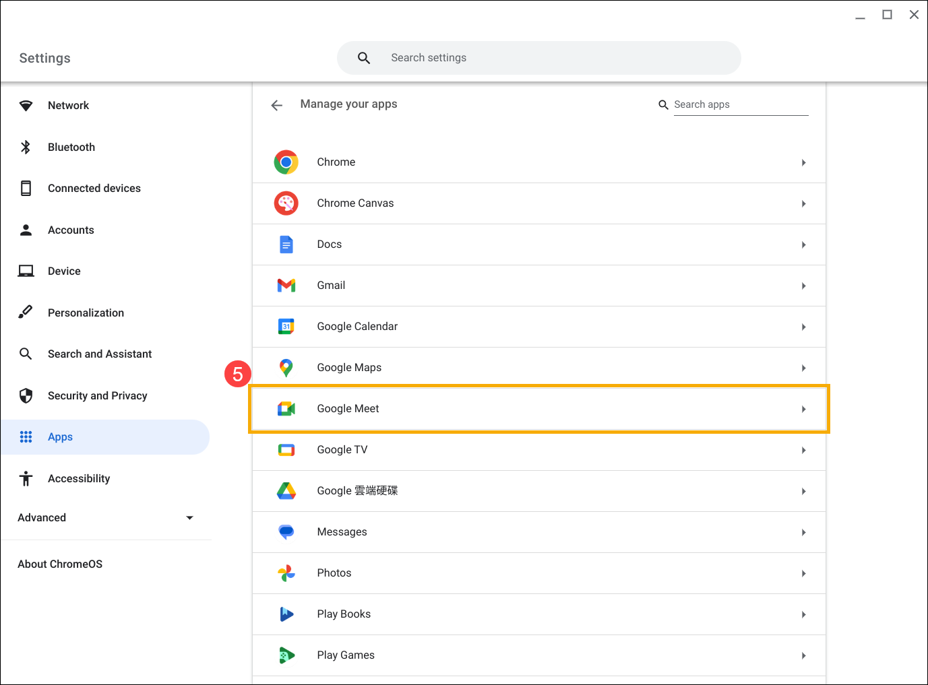Click the Apps grid icon
The height and width of the screenshot is (685, 928).
pos(26,437)
